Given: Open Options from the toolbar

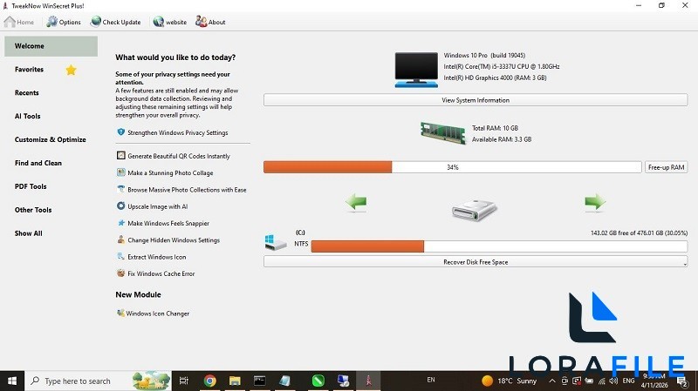Looking at the screenshot, I should coord(64,22).
